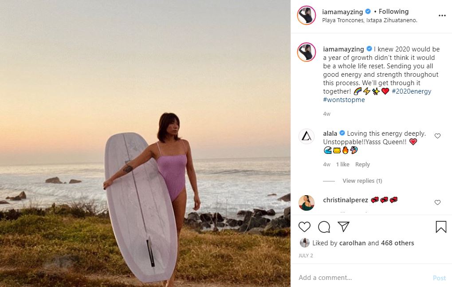The width and height of the screenshot is (452, 287).
Task: Like the post with the heart icon
Action: (304, 227)
